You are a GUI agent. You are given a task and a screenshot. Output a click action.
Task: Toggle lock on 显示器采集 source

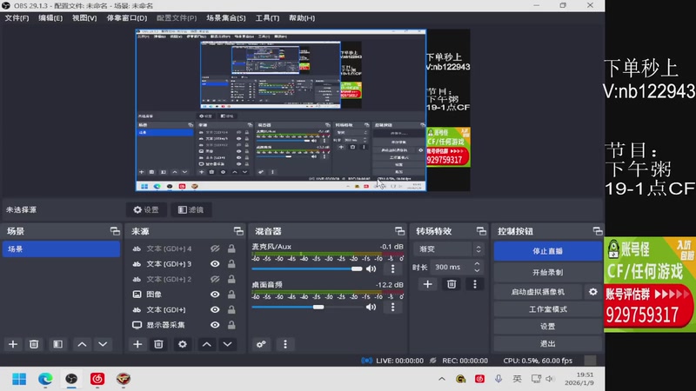click(x=231, y=325)
